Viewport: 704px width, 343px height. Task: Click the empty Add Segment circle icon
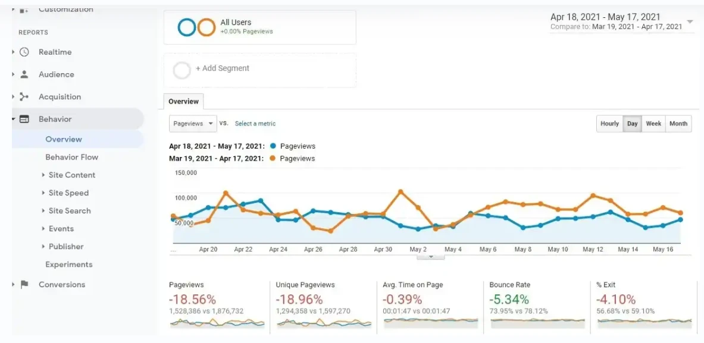182,70
